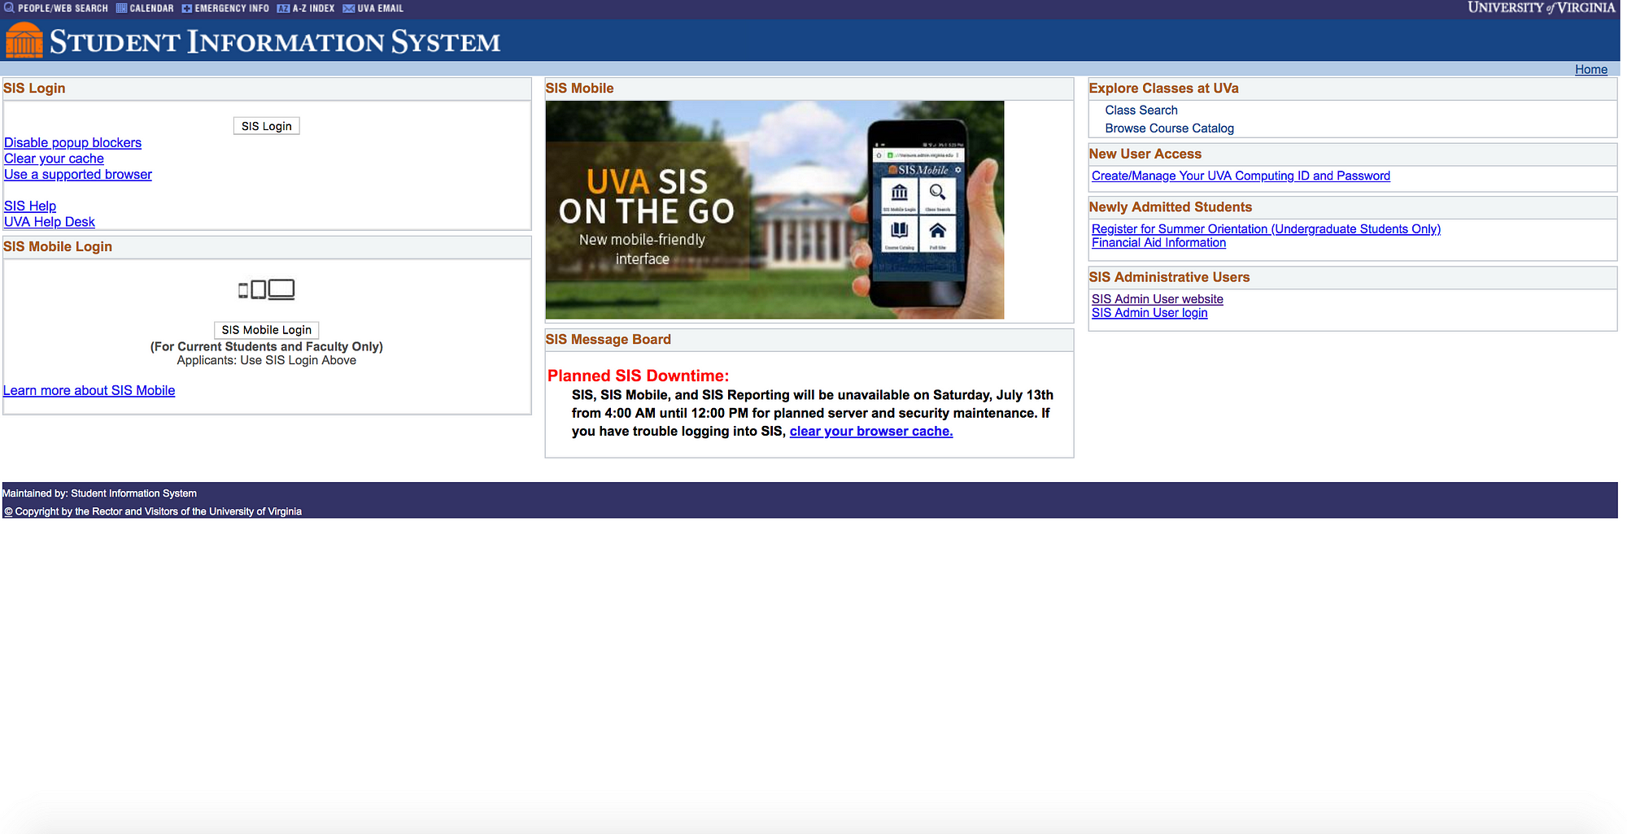Open Emergency Info top menu link

point(232,8)
